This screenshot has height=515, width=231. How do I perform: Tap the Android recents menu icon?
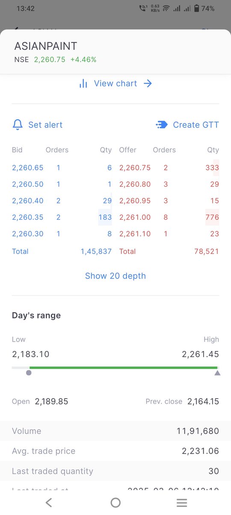point(182,503)
